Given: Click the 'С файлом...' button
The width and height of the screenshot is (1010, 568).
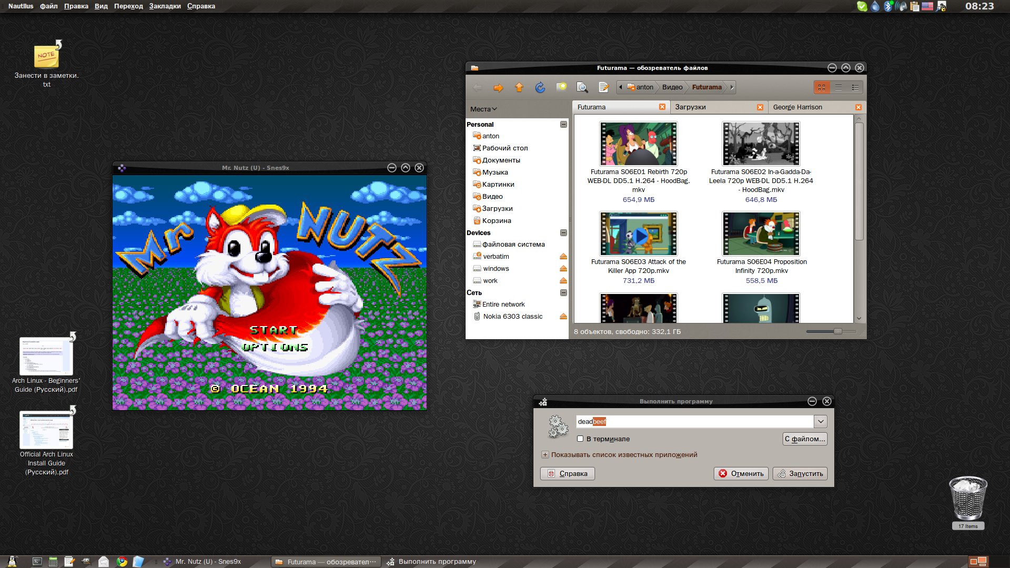Looking at the screenshot, I should (805, 439).
